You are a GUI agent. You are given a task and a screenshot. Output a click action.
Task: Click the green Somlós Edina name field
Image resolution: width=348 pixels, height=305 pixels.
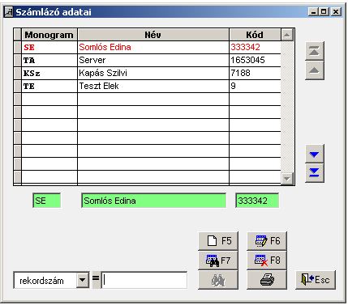pos(153,201)
